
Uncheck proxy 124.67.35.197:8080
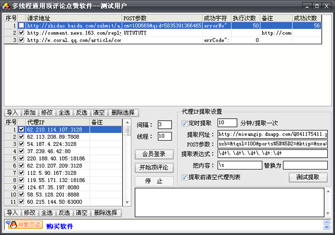[x=21, y=187]
